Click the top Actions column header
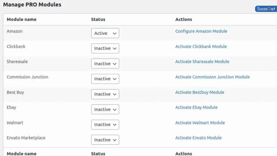 point(184,19)
